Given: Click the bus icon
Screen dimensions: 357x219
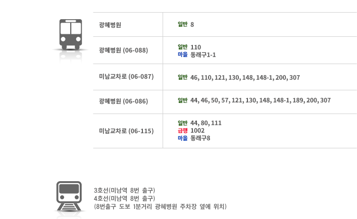Looking at the screenshot, I should coord(71,35).
